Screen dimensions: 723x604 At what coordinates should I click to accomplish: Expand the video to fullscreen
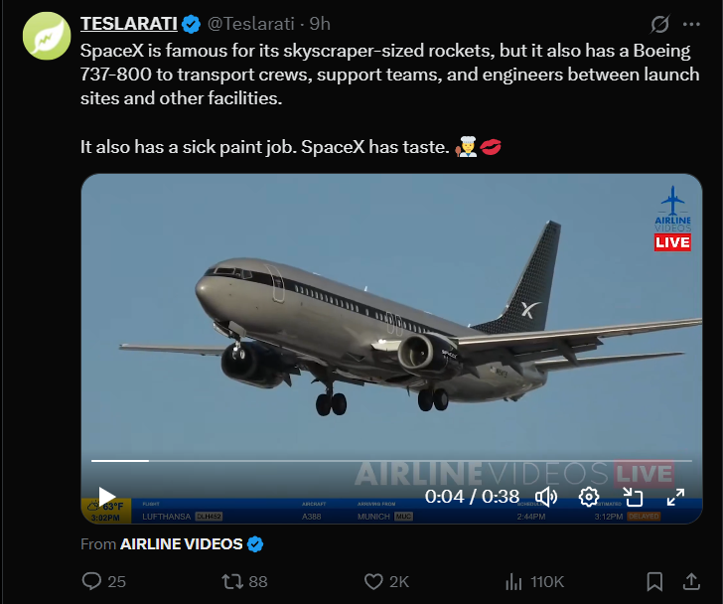(674, 497)
